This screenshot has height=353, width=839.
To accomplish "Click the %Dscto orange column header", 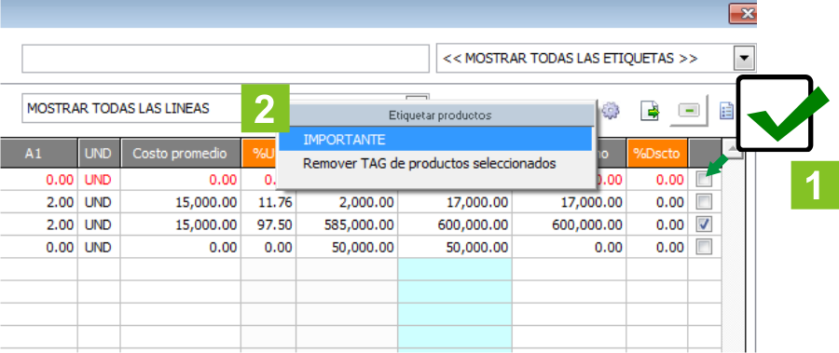I will coord(656,154).
